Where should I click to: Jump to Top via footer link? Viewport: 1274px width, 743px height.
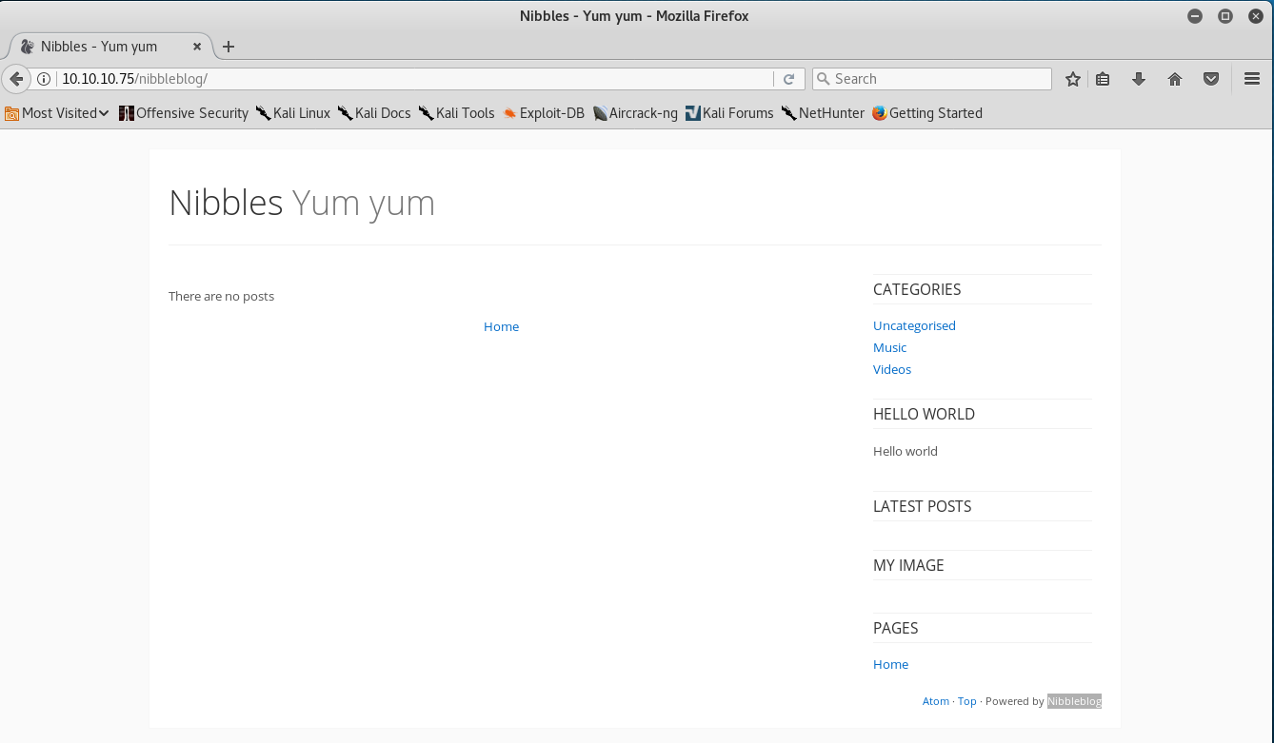967,701
